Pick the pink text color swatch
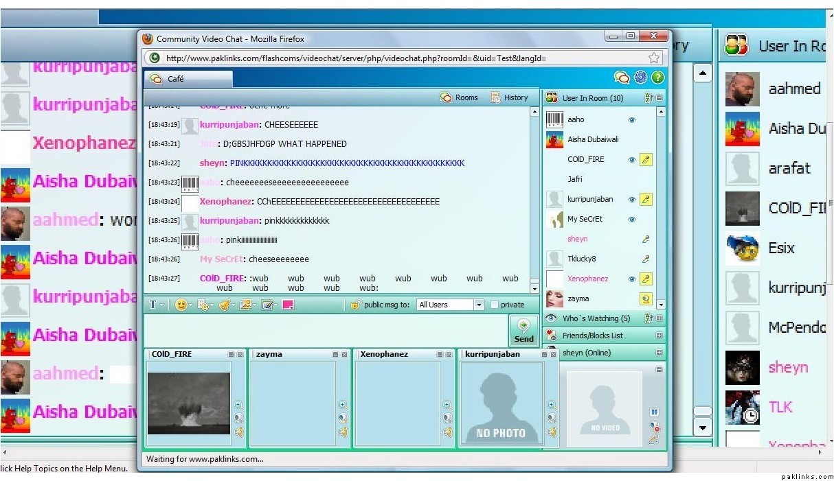The image size is (834, 481). [288, 305]
